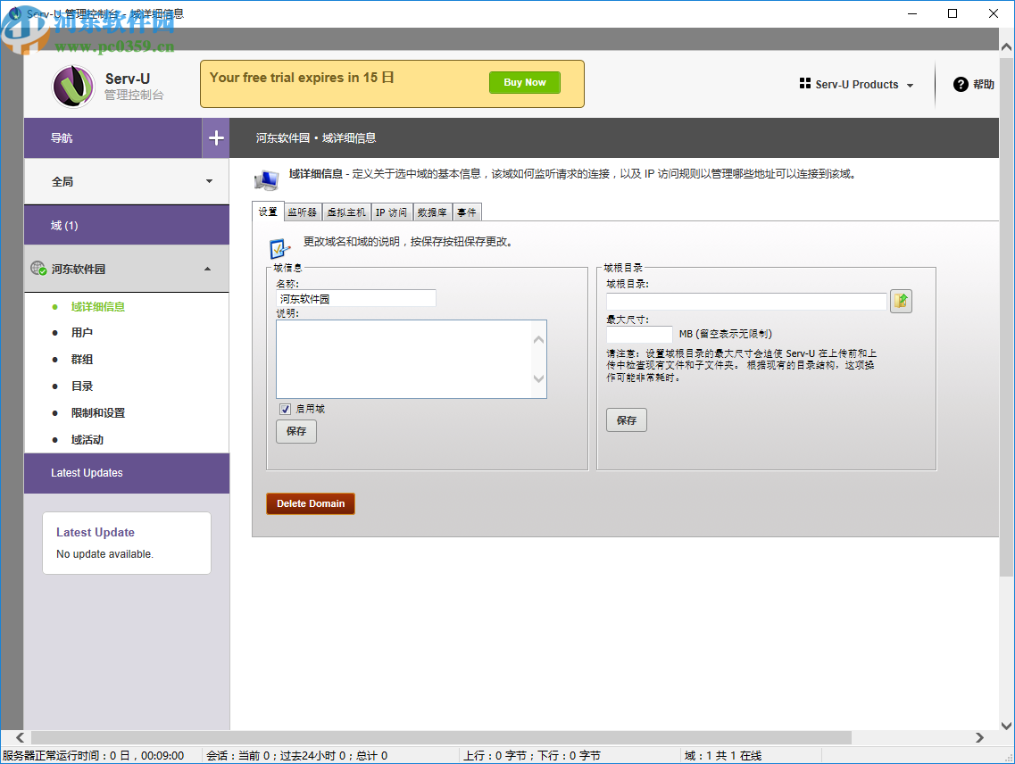Screen dimensions: 1015x764
Task: Collapse the 河东软件园 domain section
Action: coord(207,269)
